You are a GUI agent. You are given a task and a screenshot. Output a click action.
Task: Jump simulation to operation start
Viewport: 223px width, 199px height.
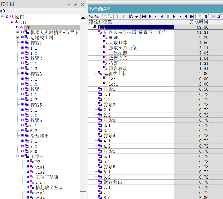coord(144,17)
